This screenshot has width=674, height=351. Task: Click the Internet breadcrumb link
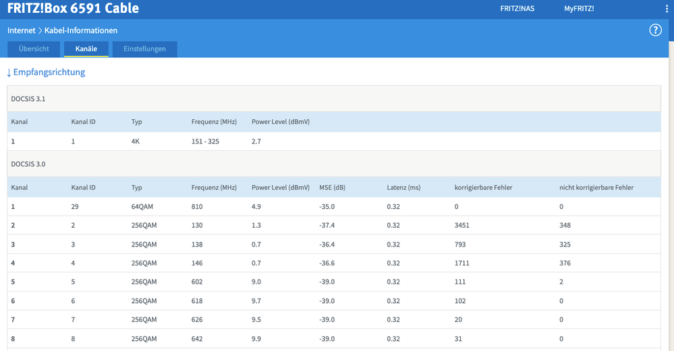pyautogui.click(x=22, y=30)
